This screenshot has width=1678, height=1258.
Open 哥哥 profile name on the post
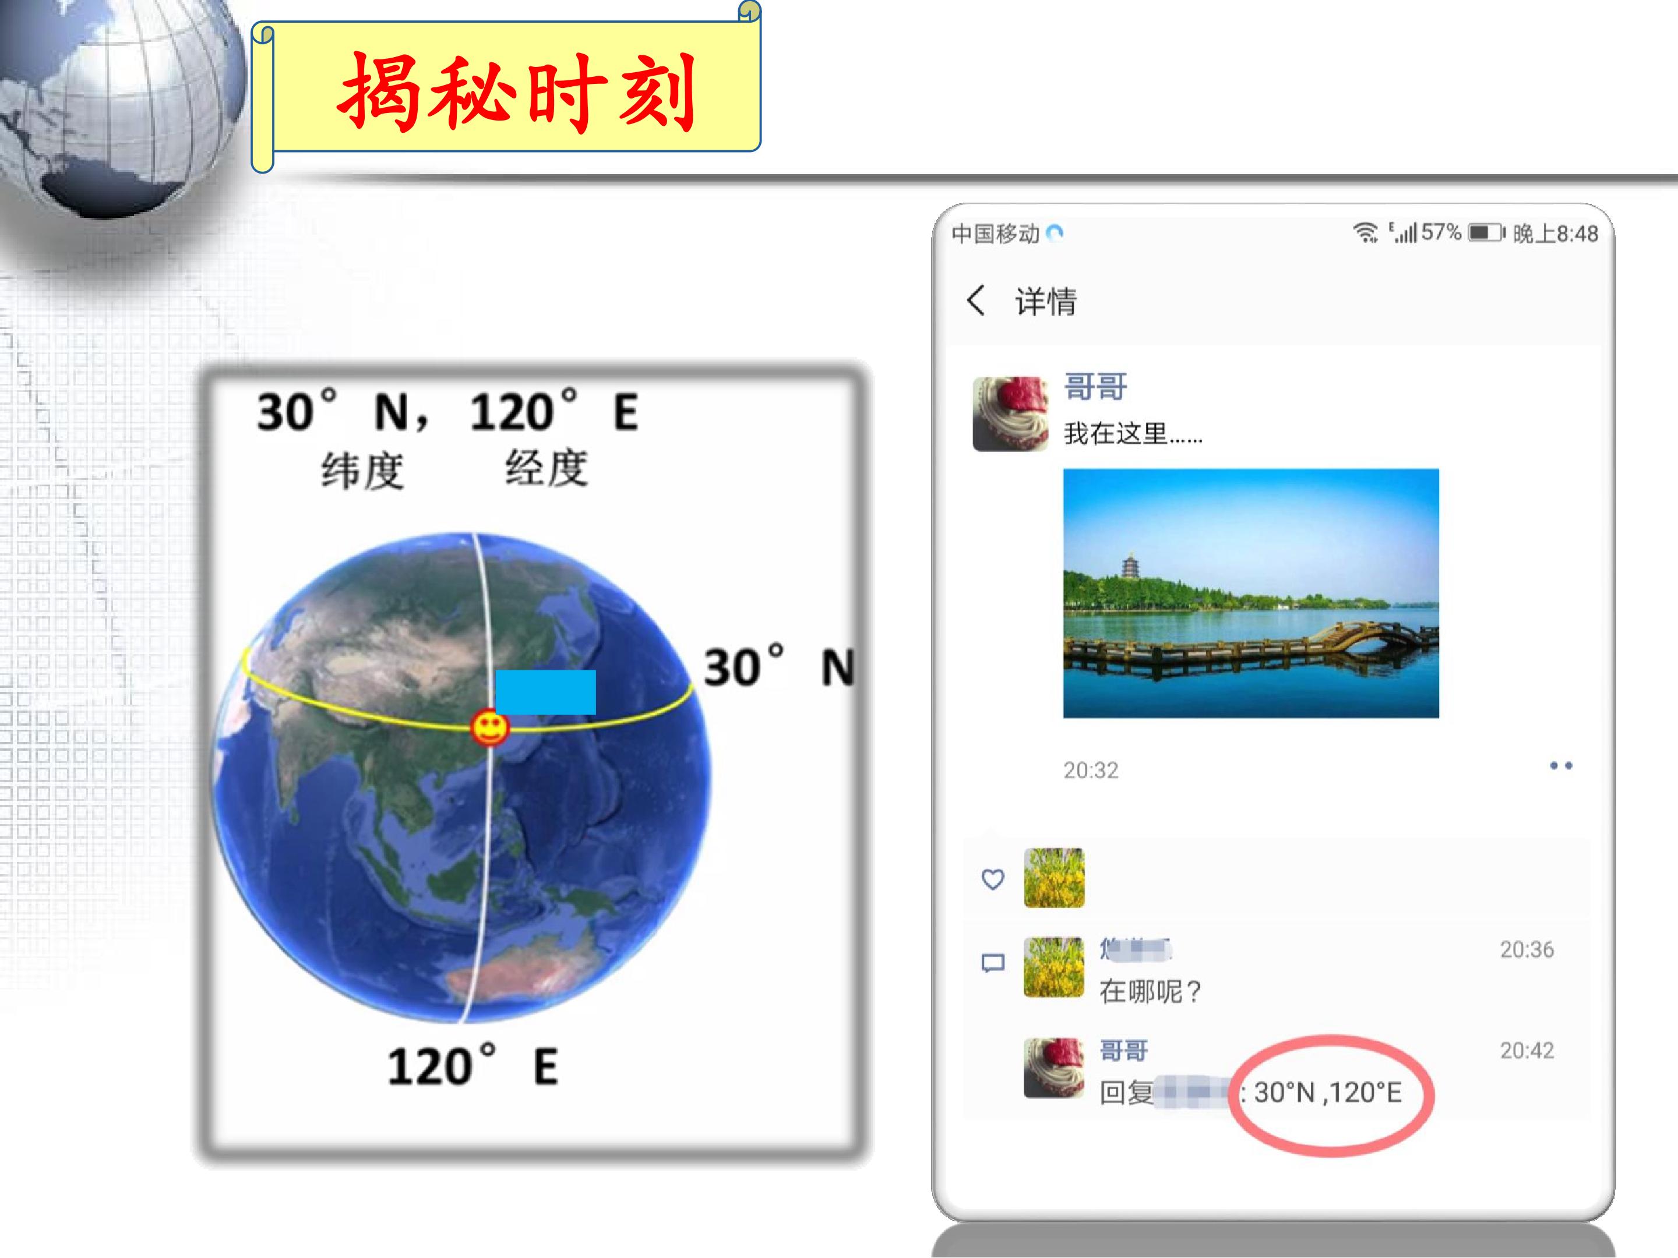coord(1095,387)
